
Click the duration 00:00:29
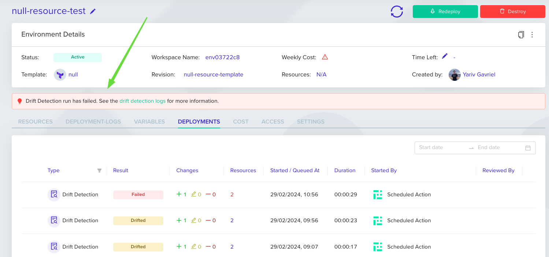pyautogui.click(x=346, y=195)
